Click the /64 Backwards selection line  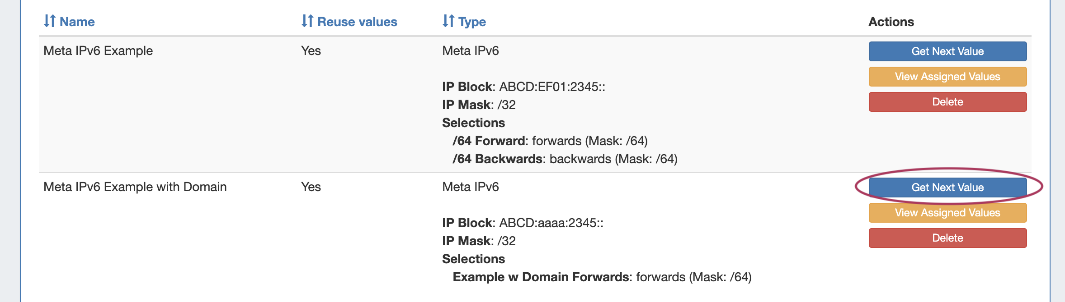coord(565,159)
